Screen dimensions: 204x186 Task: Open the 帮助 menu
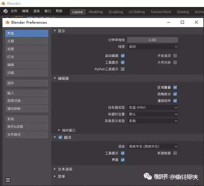[59, 11]
